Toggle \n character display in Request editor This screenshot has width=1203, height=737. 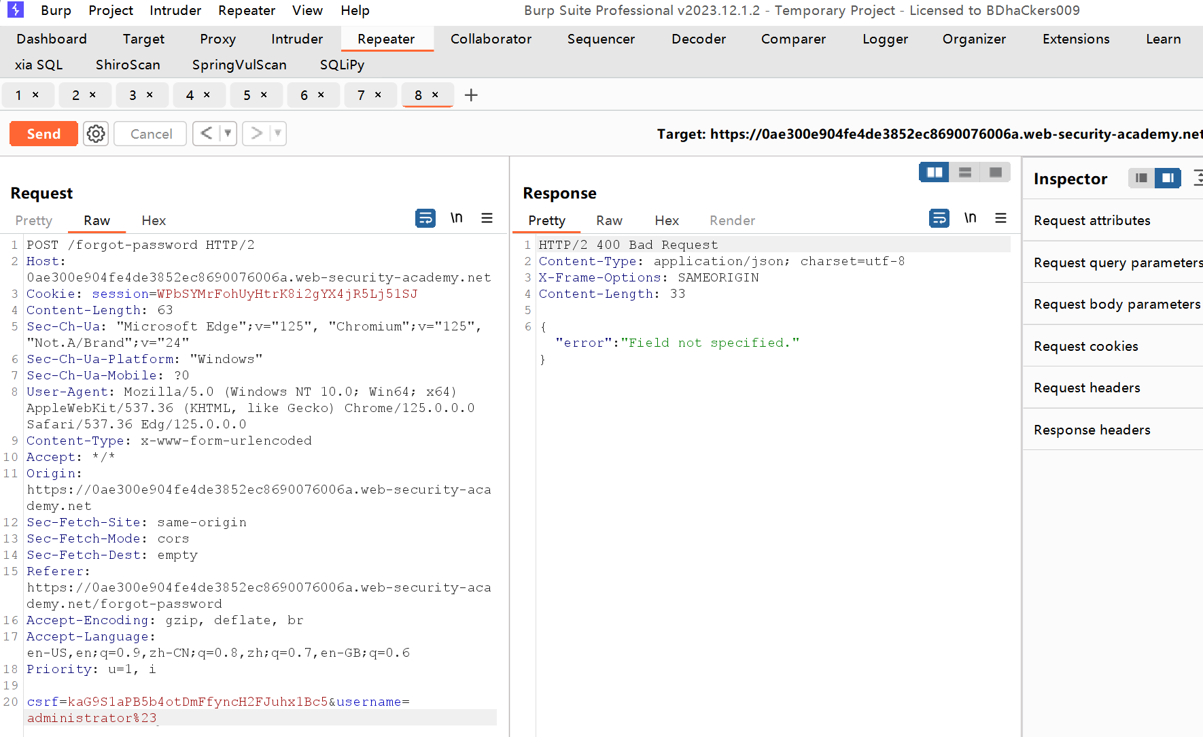click(x=456, y=218)
